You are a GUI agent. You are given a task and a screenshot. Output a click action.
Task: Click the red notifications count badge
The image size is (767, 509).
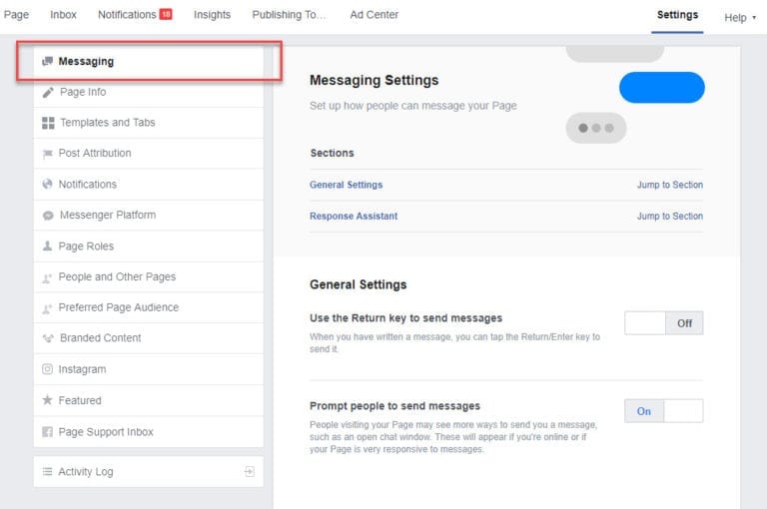point(166,14)
